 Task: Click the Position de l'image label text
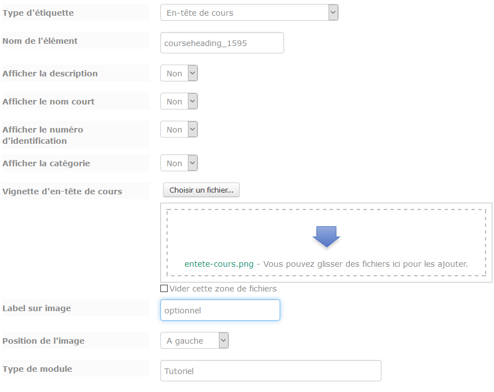point(43,341)
